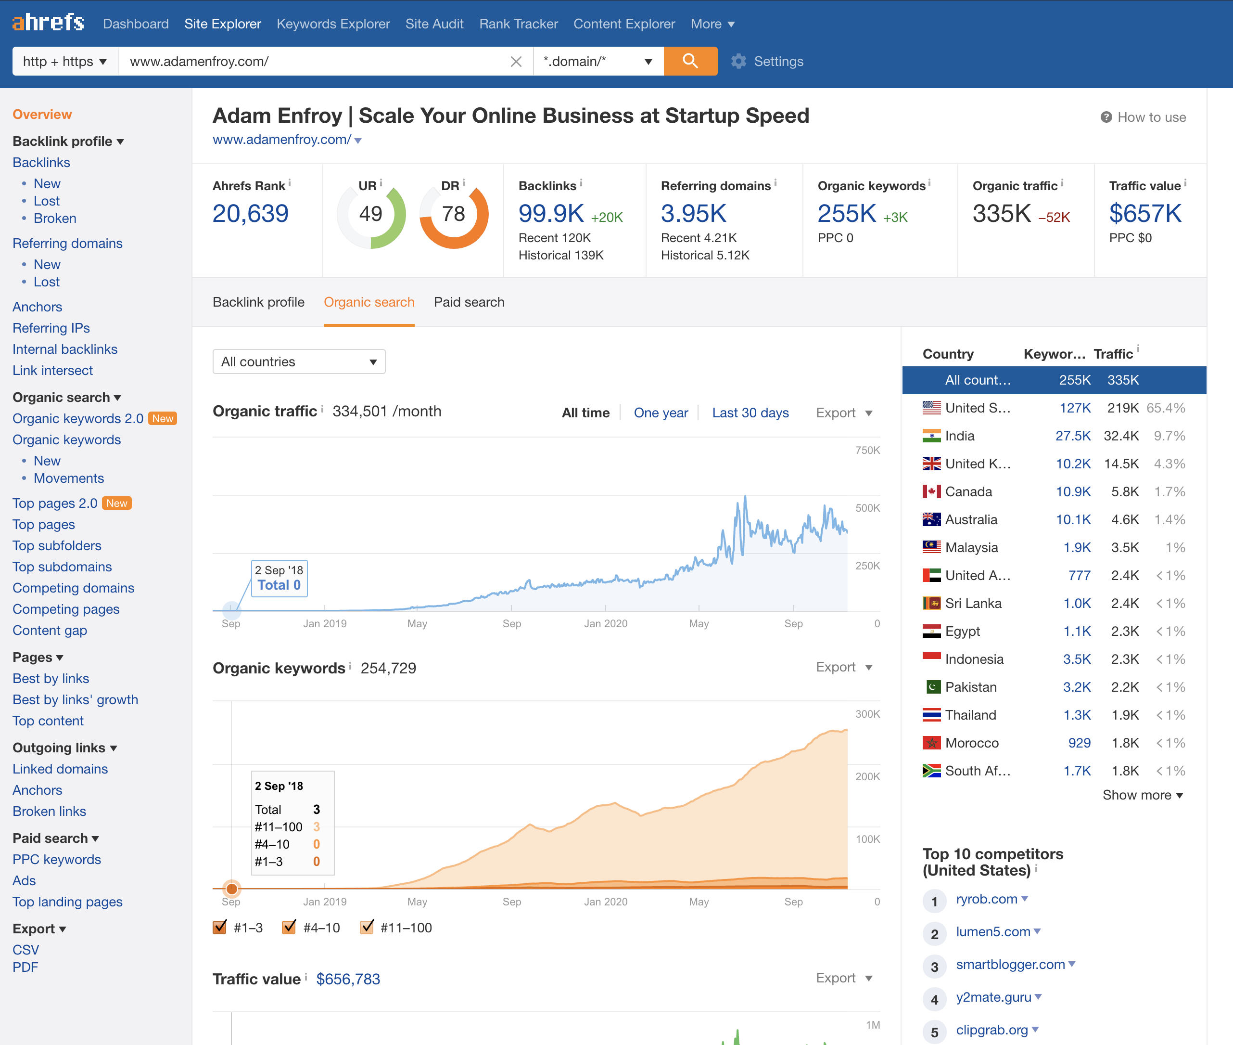The width and height of the screenshot is (1233, 1045).
Task: Clear the URL with the X icon
Action: coord(516,62)
